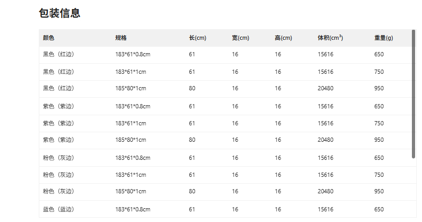This screenshot has height=222, width=422.
Task: Select the 高(cm) column header
Action: click(283, 38)
